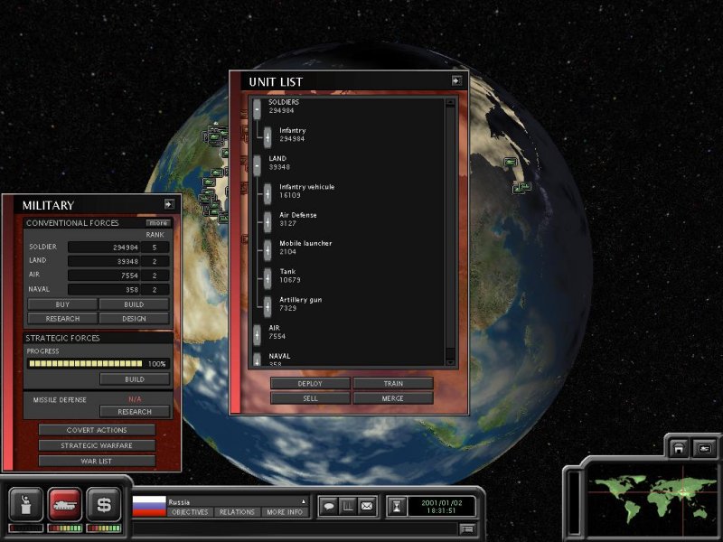This screenshot has height=542, width=723.
Task: Open the WAR LIST
Action: [97, 461]
